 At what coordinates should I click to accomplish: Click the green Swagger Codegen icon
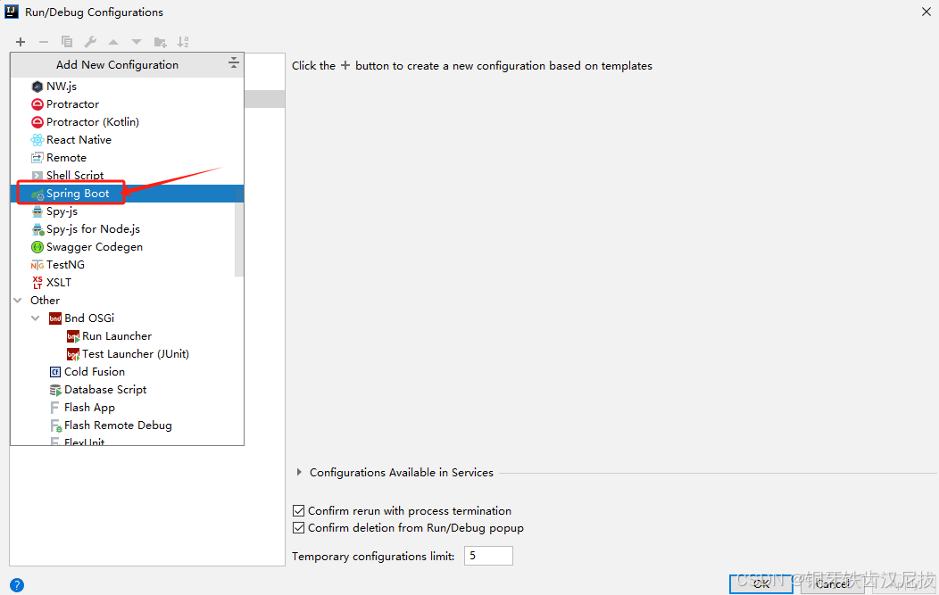click(37, 247)
